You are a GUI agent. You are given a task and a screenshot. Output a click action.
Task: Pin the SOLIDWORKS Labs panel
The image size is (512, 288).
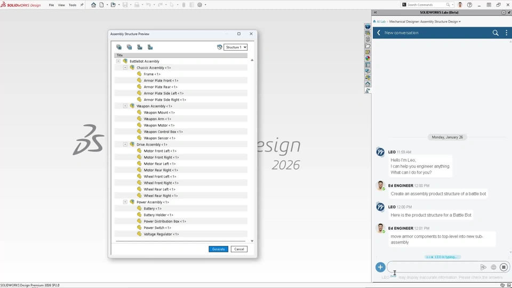[x=509, y=12]
